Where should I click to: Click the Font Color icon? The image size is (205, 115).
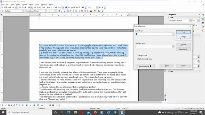(91, 11)
